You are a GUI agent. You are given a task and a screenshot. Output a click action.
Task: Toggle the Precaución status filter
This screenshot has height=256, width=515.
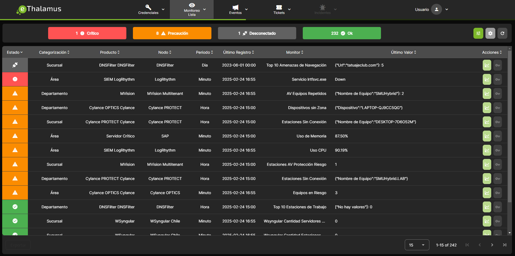[172, 33]
